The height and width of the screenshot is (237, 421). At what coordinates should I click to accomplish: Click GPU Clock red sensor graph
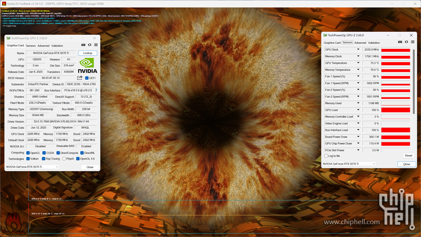396,50
